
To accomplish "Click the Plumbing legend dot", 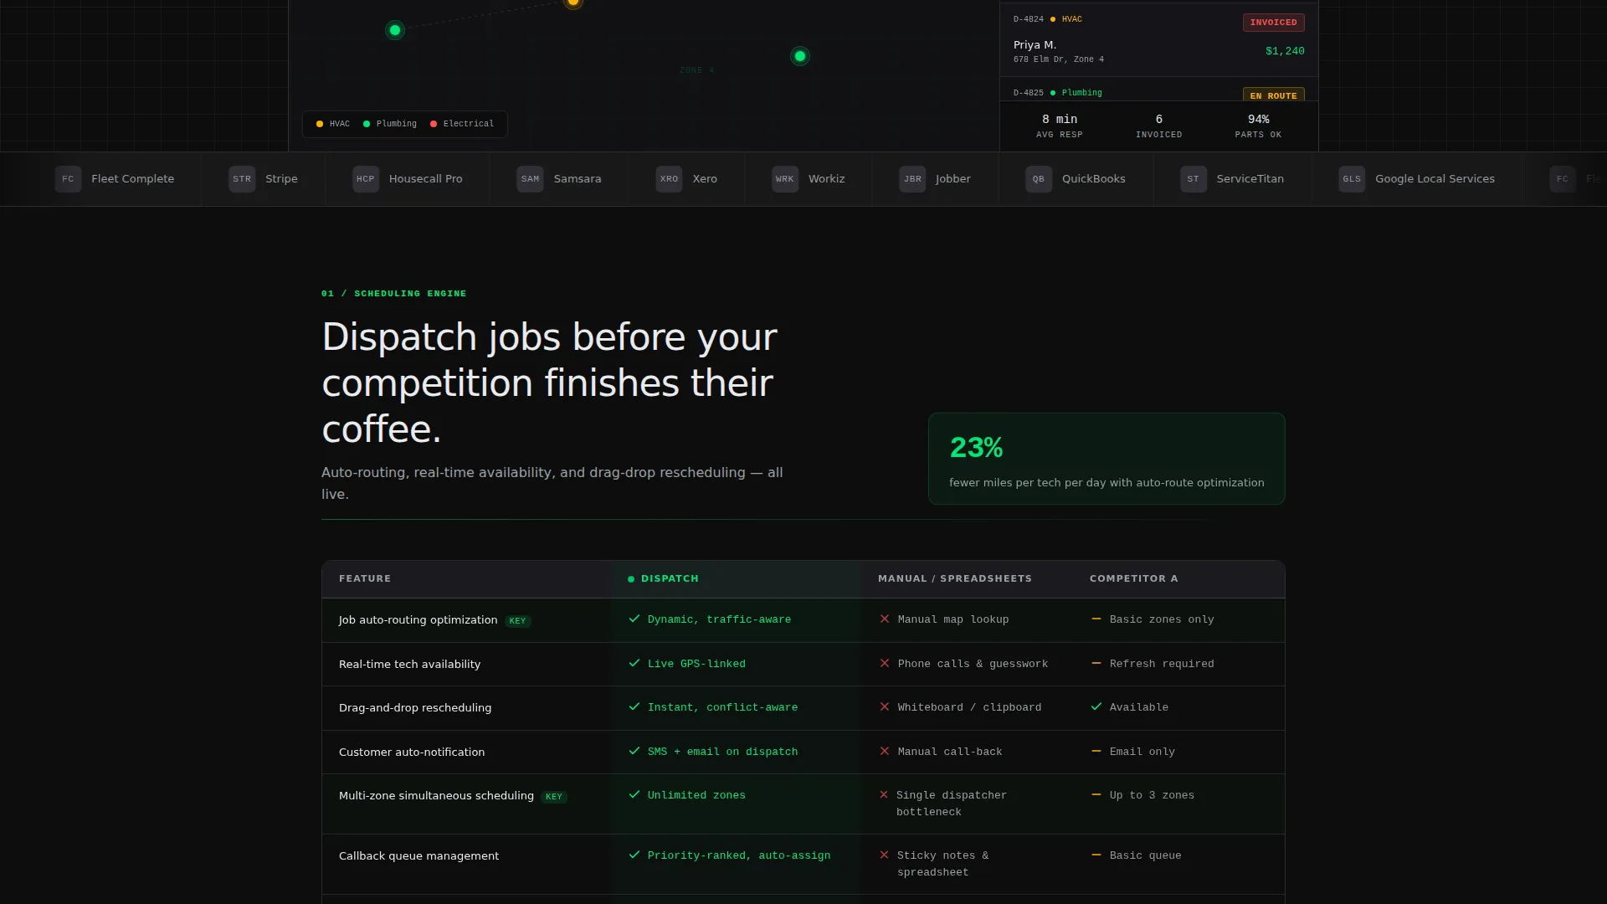I will pos(367,124).
